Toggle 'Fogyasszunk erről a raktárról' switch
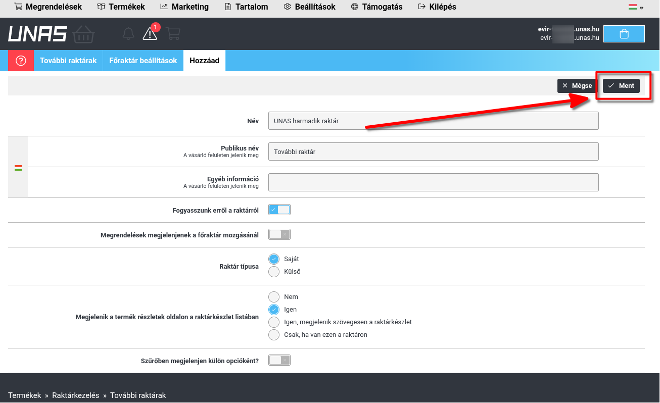Viewport: 660px width, 403px height. [279, 210]
